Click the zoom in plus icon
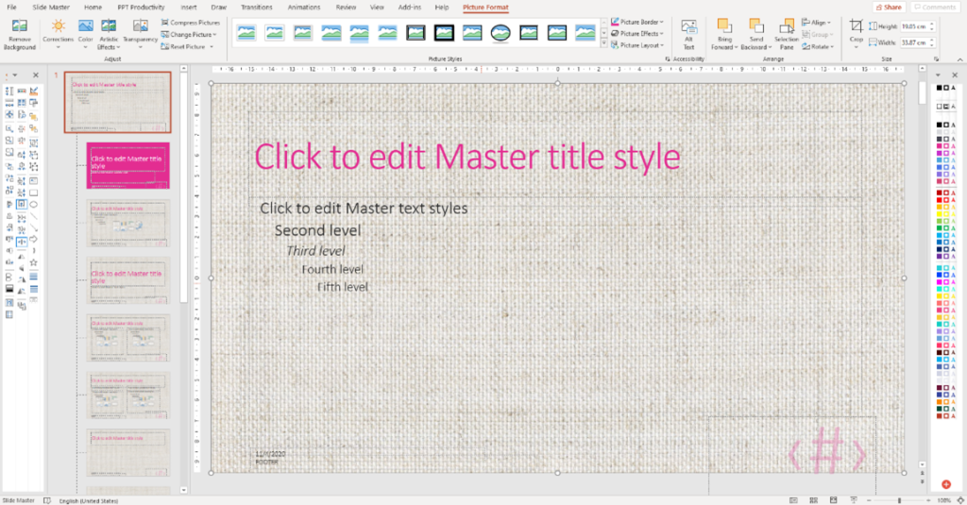Screen dimensions: 967x505 click(928, 500)
